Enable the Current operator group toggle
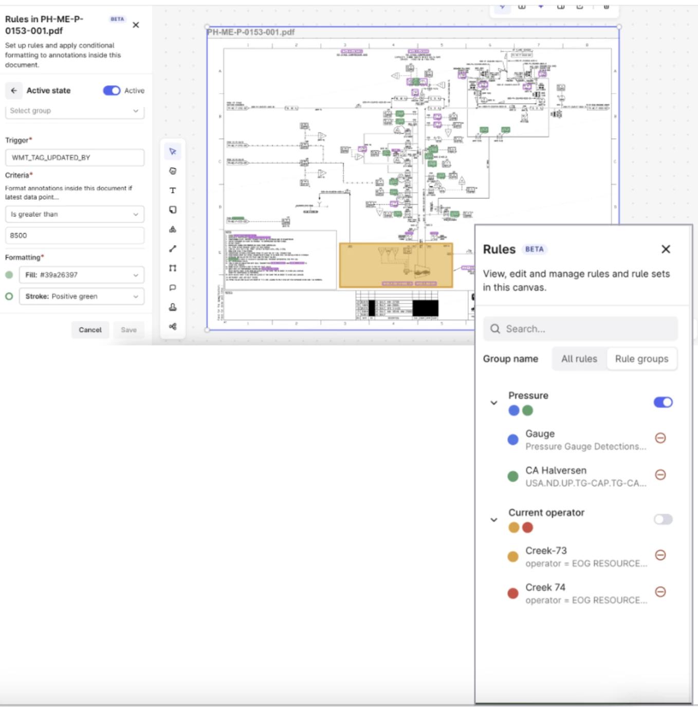Image resolution: width=698 pixels, height=707 pixels. point(663,519)
